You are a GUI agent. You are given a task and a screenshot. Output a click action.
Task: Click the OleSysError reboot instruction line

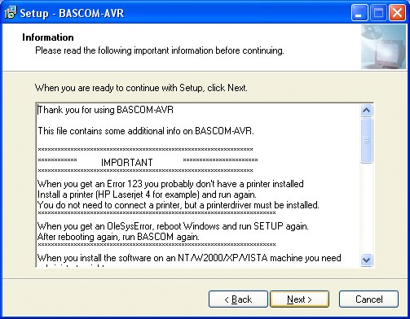[x=173, y=226]
